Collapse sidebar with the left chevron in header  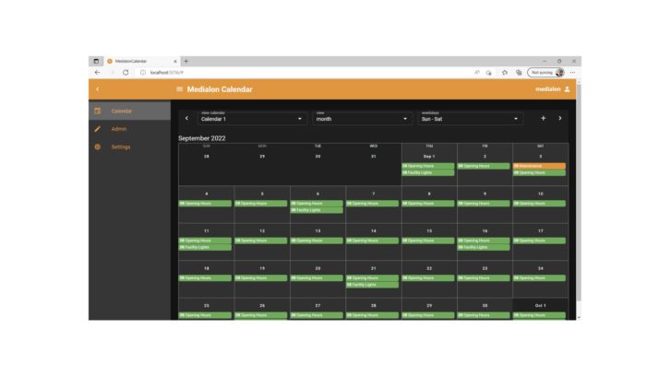click(98, 89)
